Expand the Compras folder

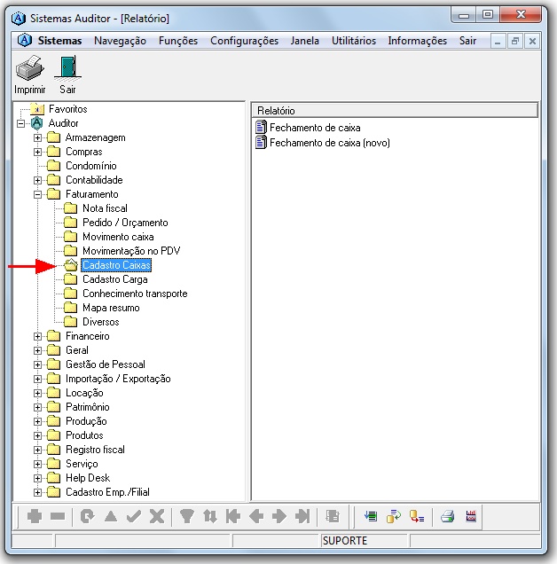coord(37,152)
